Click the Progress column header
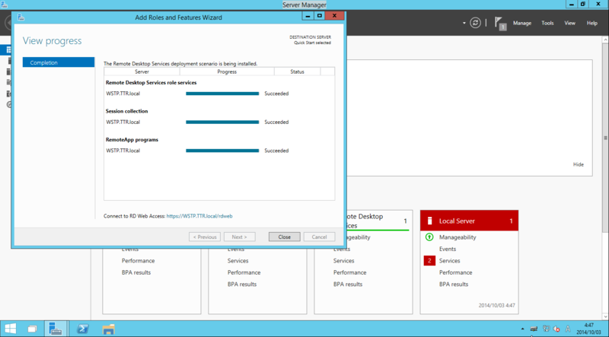 (x=227, y=72)
